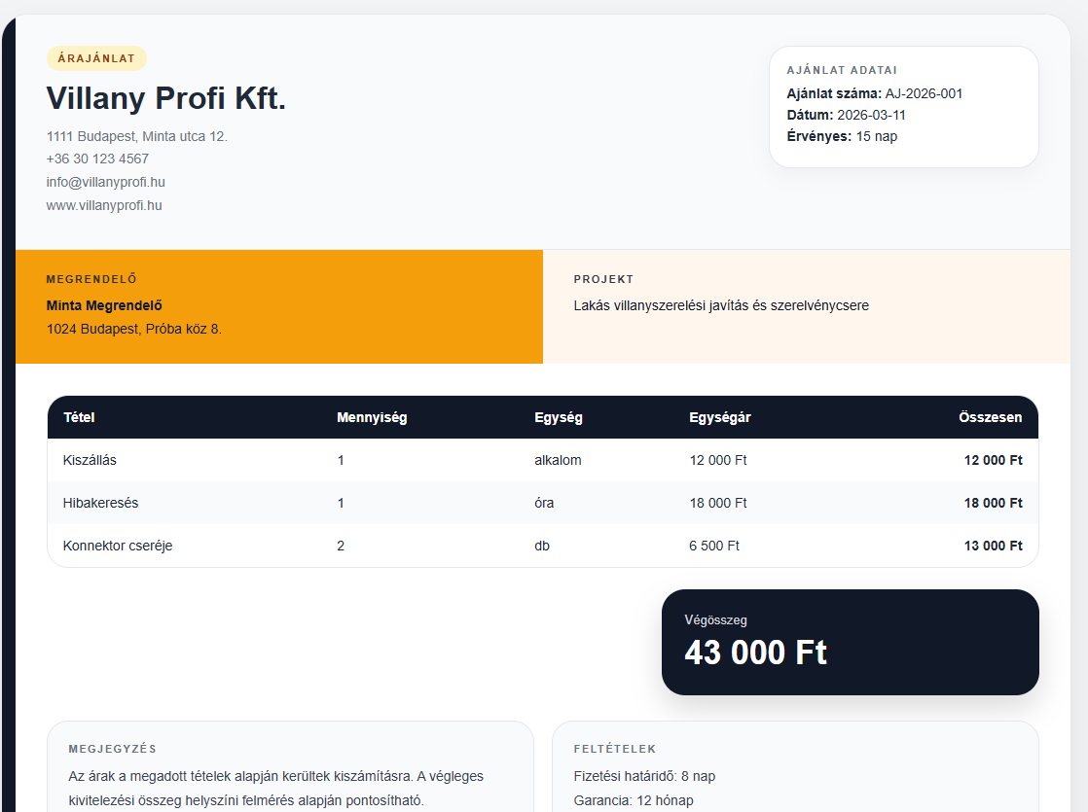Click the Feltételek section heading
Screen dimensions: 1088x812
coord(615,749)
